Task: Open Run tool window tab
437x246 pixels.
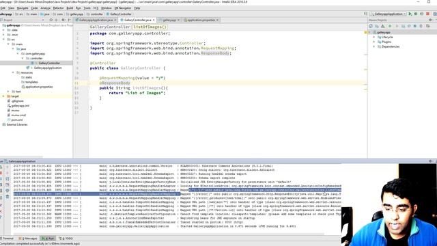Action: click(48, 238)
